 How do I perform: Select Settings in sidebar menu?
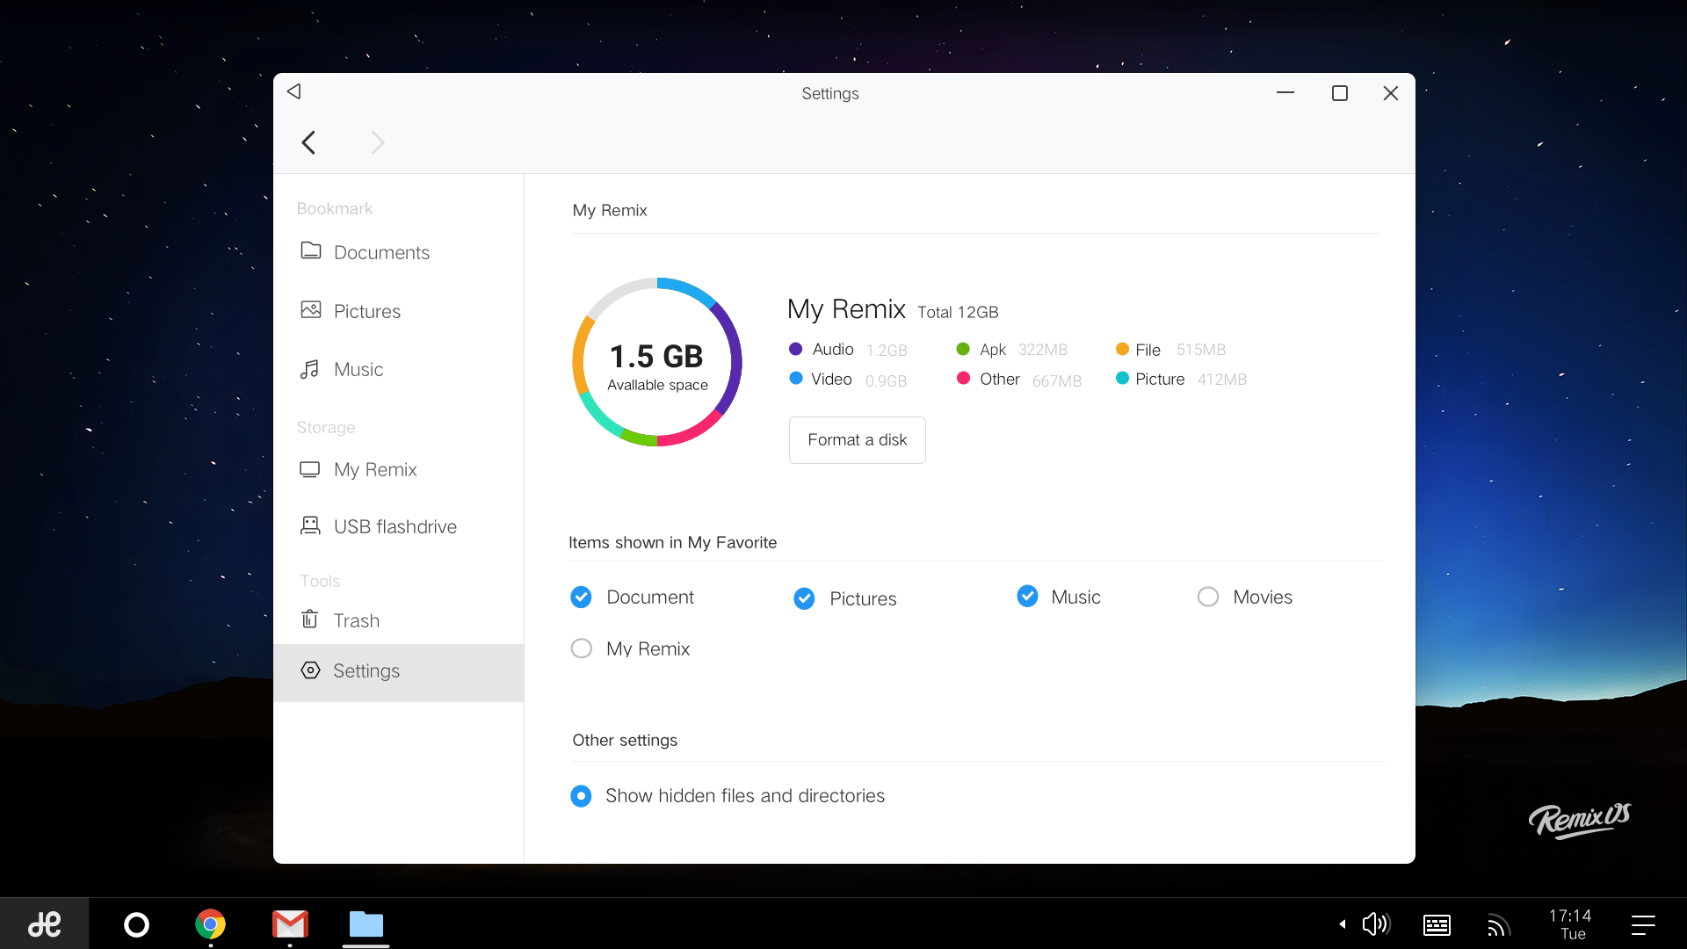pyautogui.click(x=366, y=670)
